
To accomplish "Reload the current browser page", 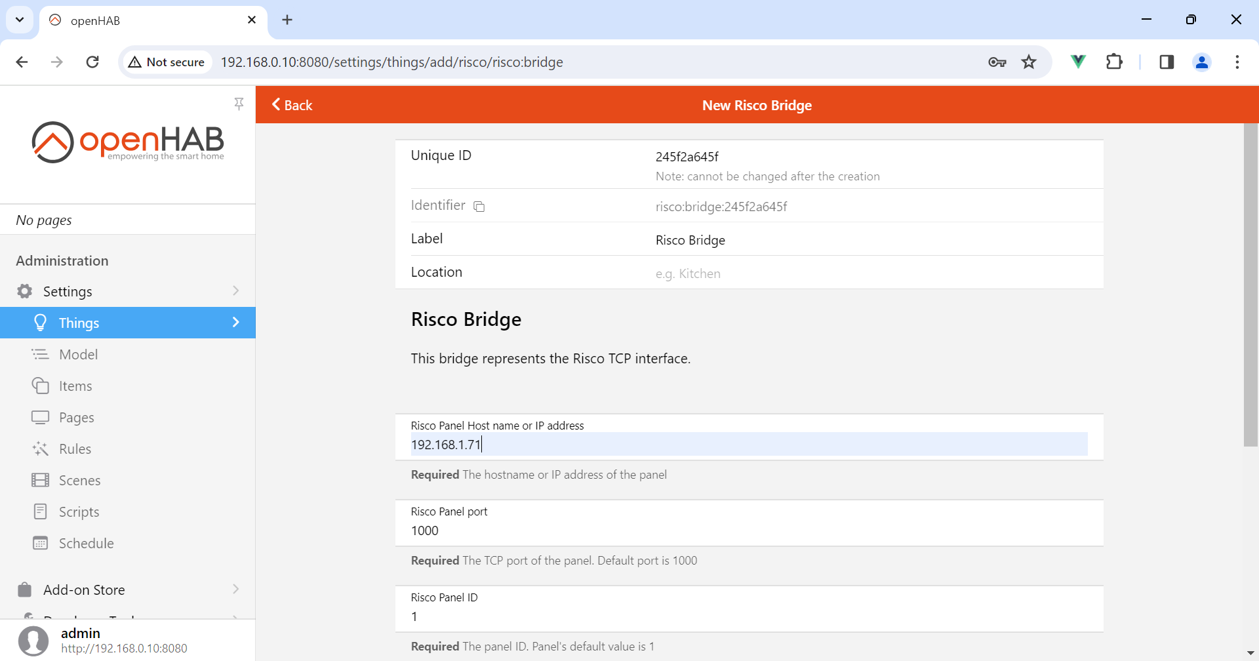I will click(92, 62).
